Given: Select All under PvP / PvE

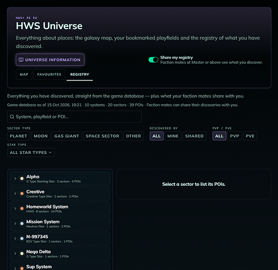Looking at the screenshot, I should (x=219, y=136).
